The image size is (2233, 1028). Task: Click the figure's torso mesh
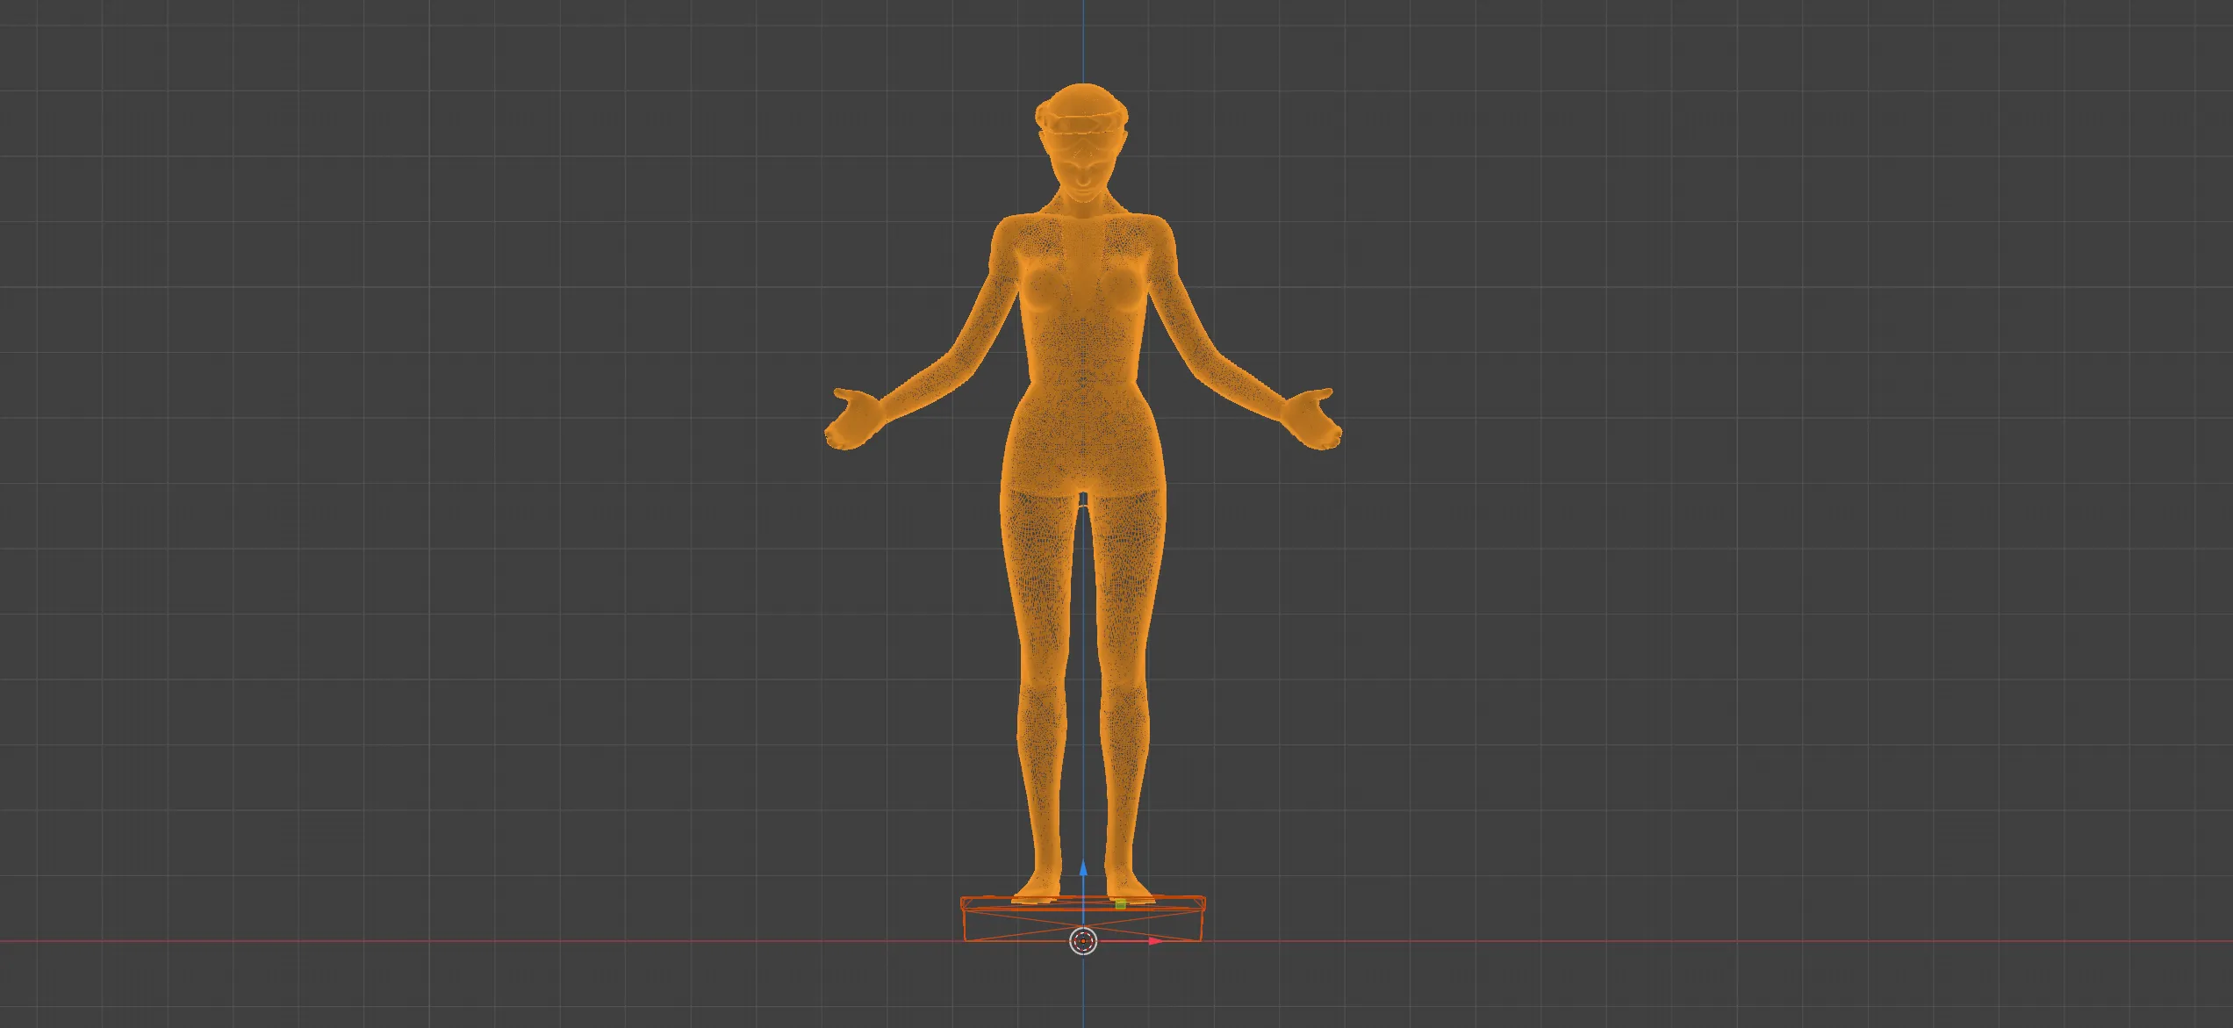[x=1083, y=351]
